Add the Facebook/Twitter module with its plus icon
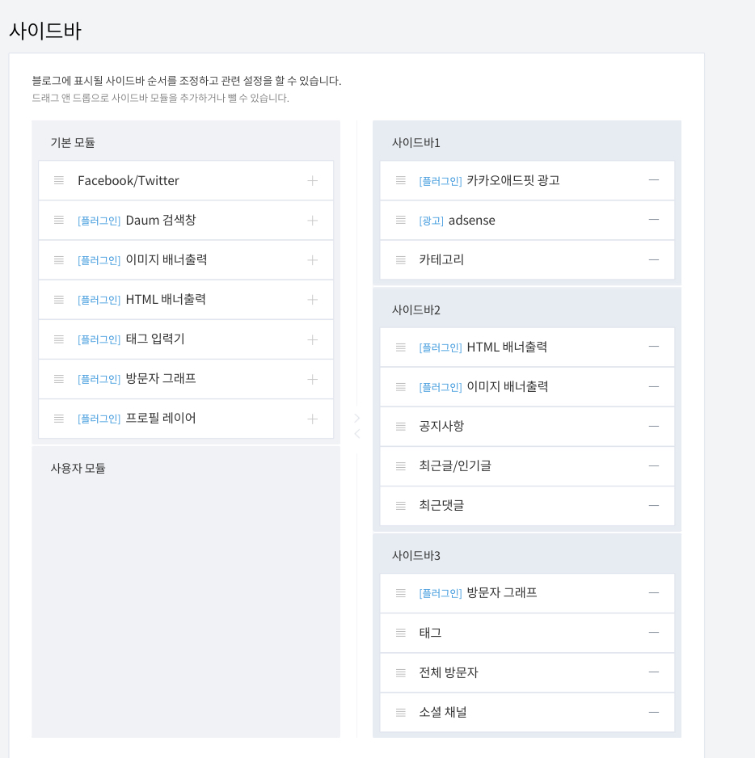This screenshot has height=758, width=755. [x=313, y=181]
